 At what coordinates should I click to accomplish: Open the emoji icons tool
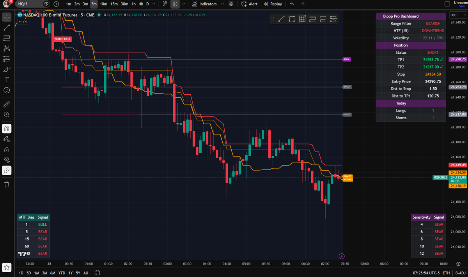(x=7, y=90)
